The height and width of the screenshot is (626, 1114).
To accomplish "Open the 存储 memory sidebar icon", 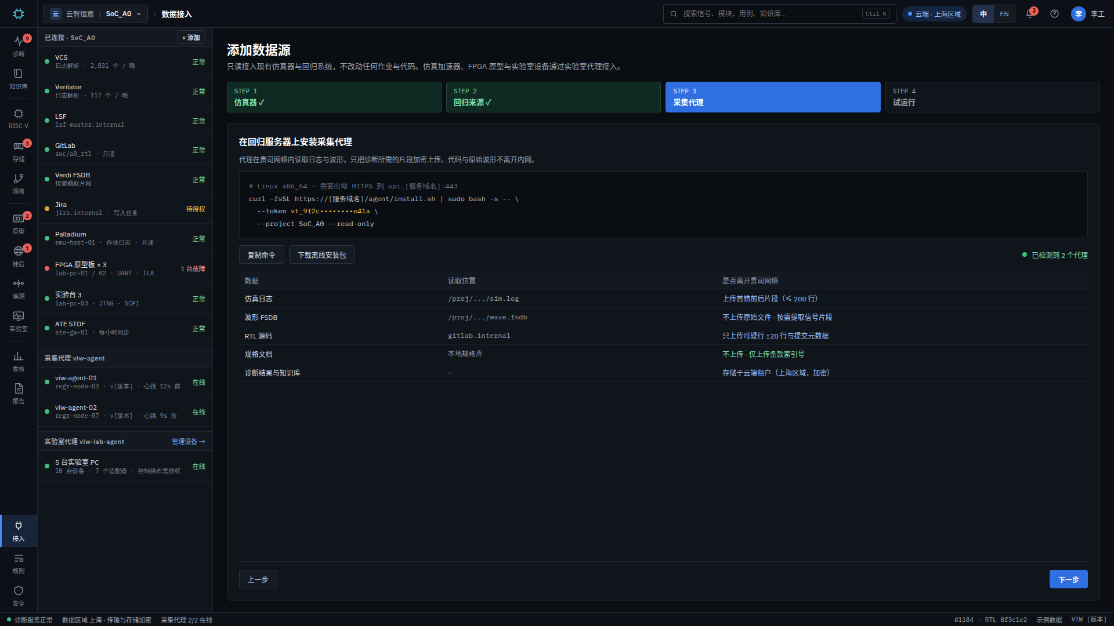I will pyautogui.click(x=19, y=151).
